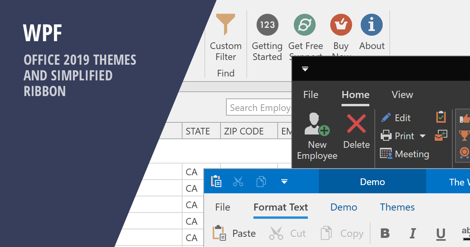Click the Custom Filter funnel icon
The image size is (470, 247).
226,25
